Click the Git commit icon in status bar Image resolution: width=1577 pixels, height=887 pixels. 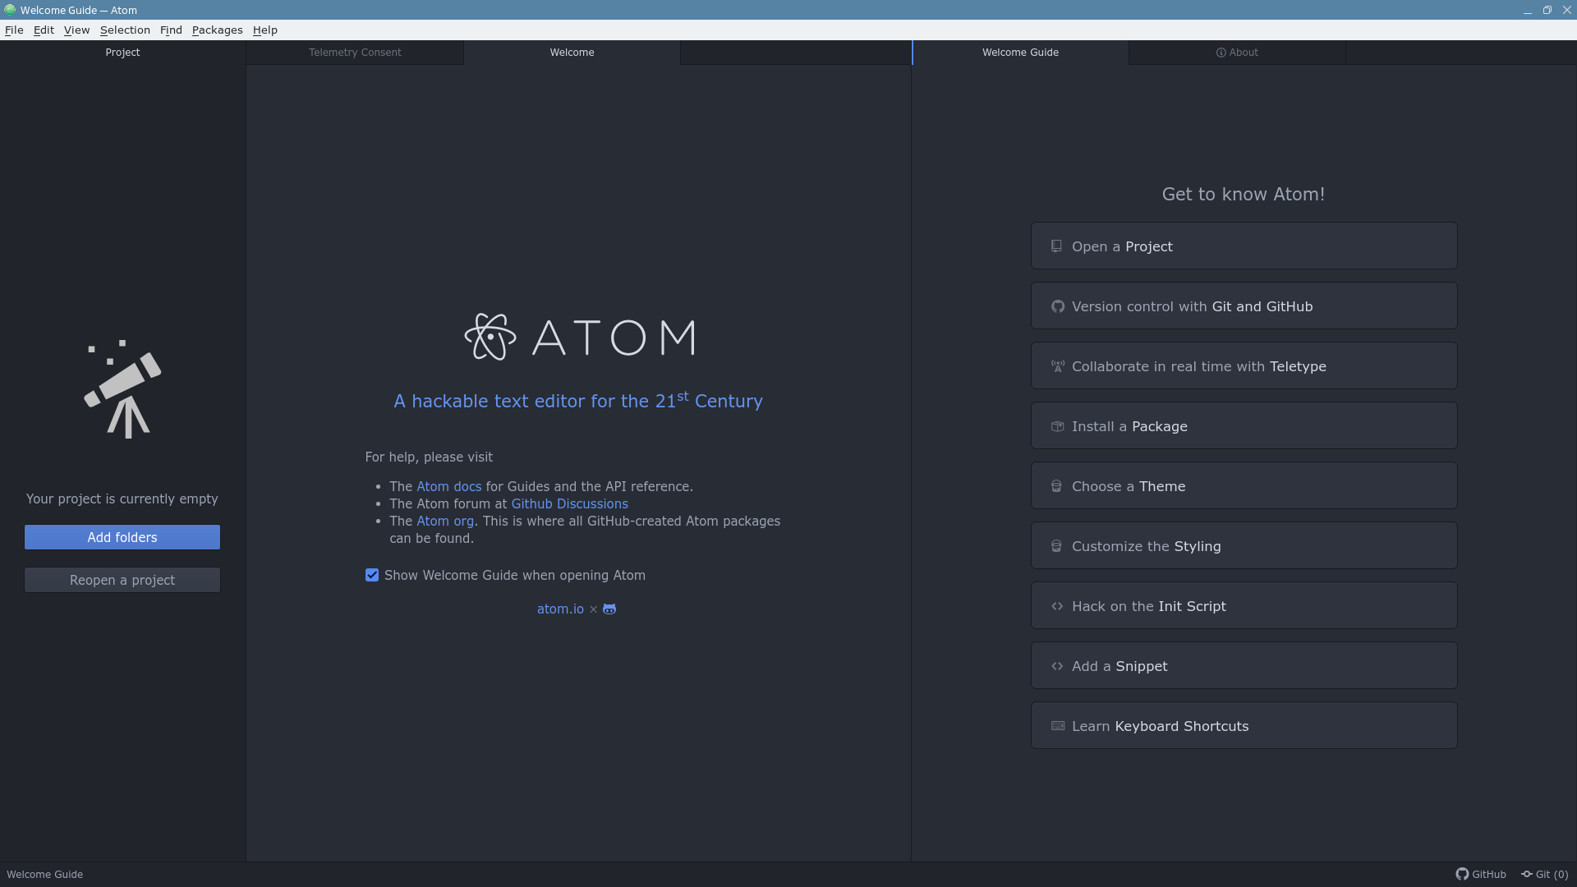(1527, 874)
